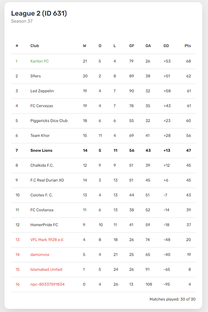
Task: Click the GD column header
Action: click(166, 46)
